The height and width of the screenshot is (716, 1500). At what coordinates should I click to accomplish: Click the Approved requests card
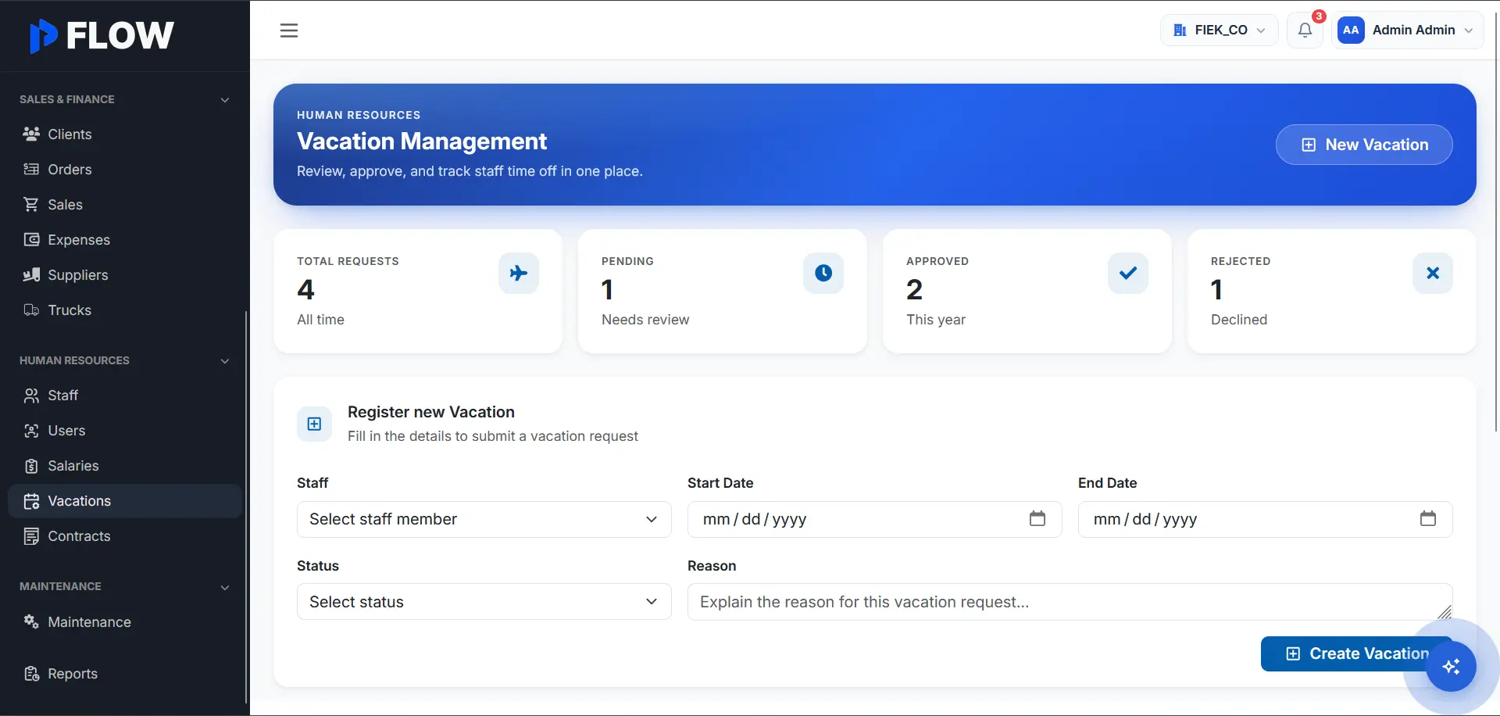point(1027,291)
